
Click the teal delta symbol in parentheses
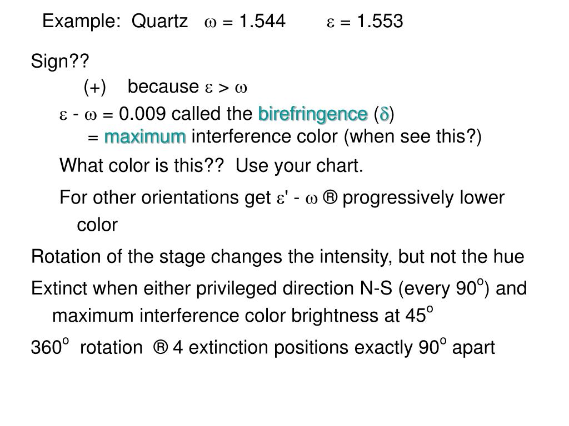click(x=385, y=114)
